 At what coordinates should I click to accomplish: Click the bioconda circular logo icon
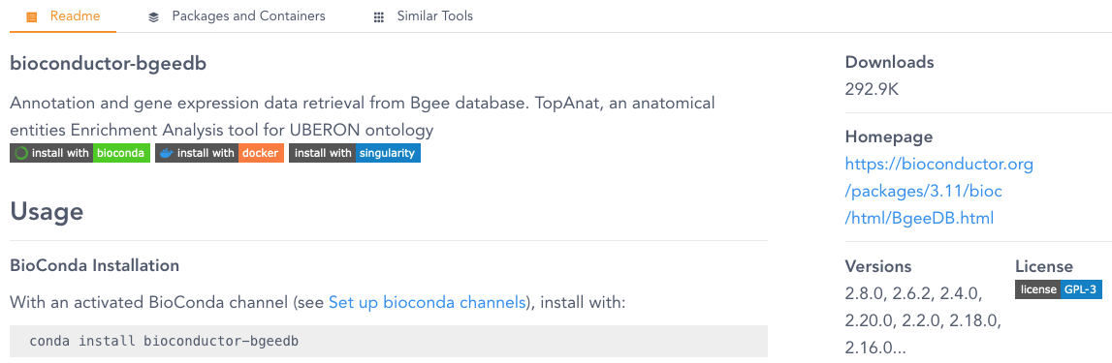[x=21, y=153]
